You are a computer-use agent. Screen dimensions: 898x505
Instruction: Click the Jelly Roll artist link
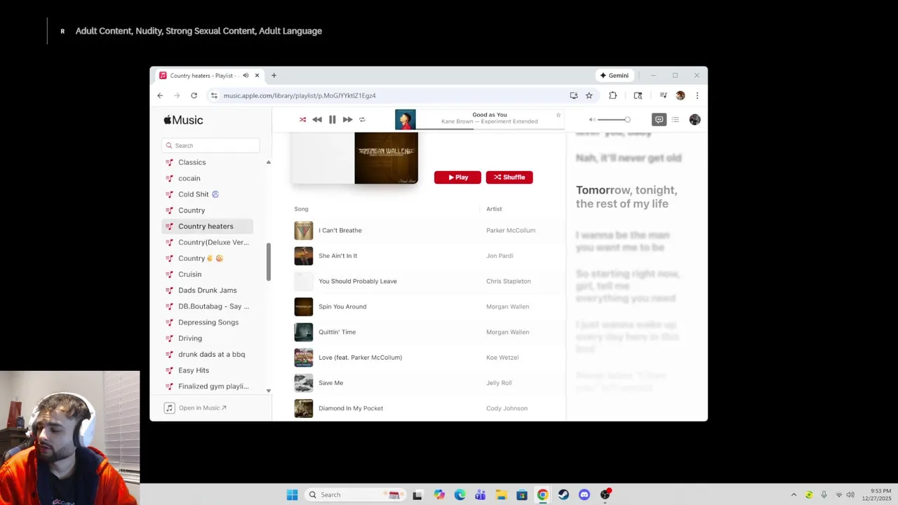tap(499, 383)
